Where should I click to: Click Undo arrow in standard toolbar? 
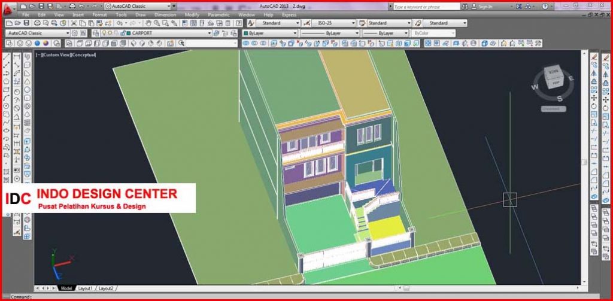pos(120,23)
